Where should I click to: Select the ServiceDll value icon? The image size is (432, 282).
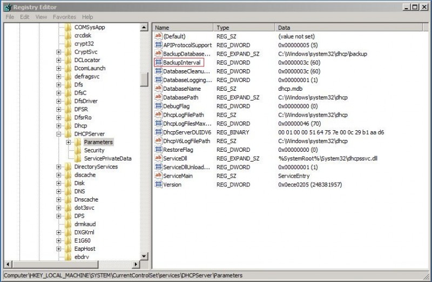[158, 159]
